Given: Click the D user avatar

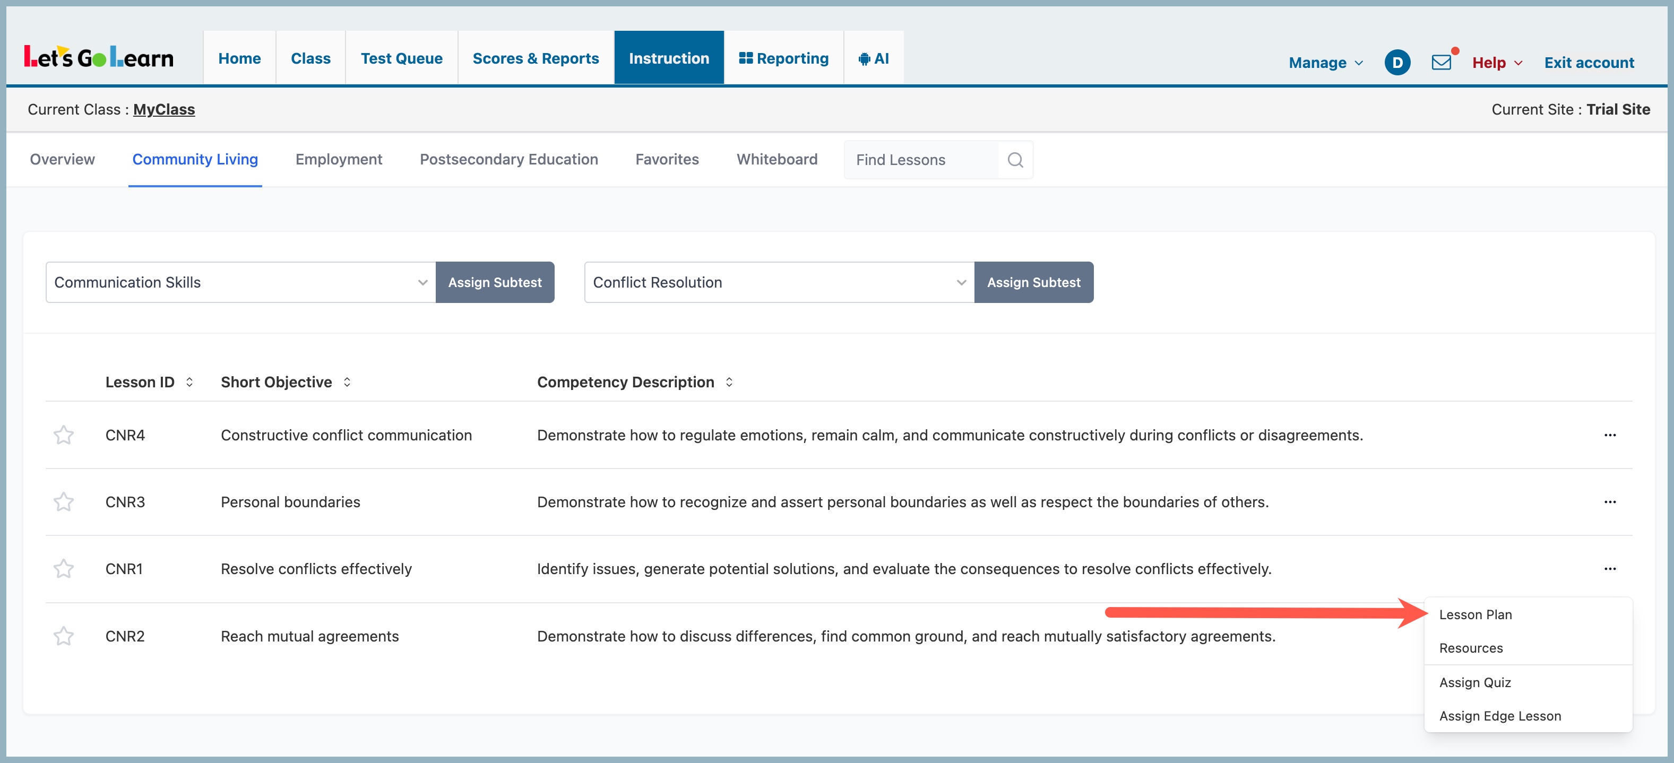Looking at the screenshot, I should tap(1396, 63).
